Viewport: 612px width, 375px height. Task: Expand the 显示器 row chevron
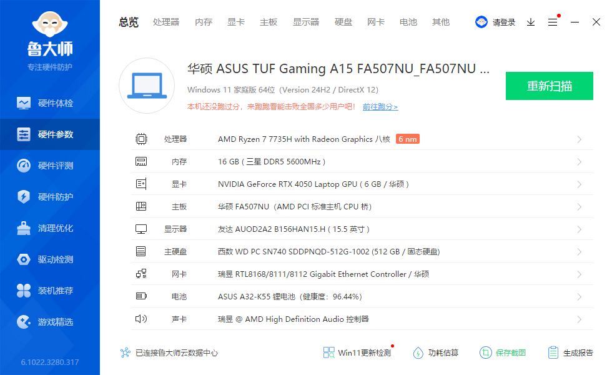pyautogui.click(x=580, y=229)
